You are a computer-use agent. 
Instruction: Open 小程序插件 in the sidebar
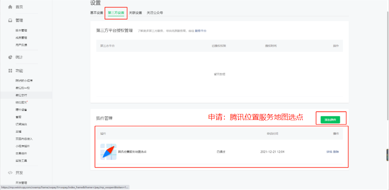point(23,146)
